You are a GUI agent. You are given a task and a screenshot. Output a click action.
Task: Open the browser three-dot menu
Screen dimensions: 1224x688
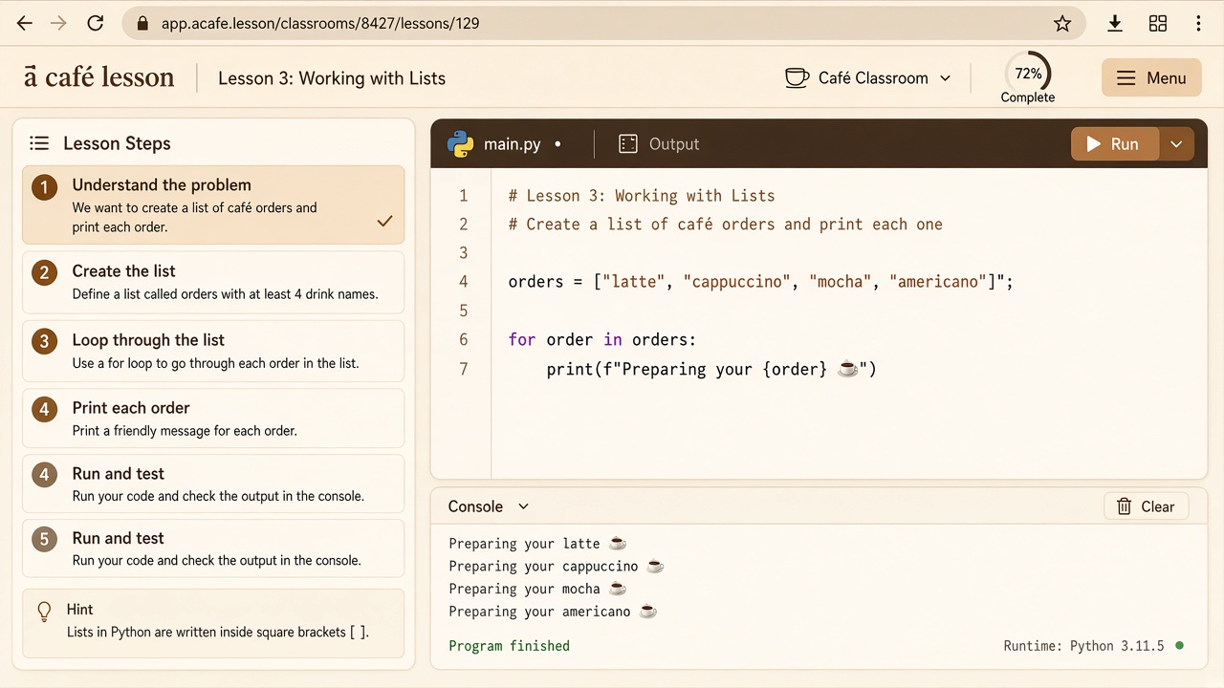pos(1199,23)
